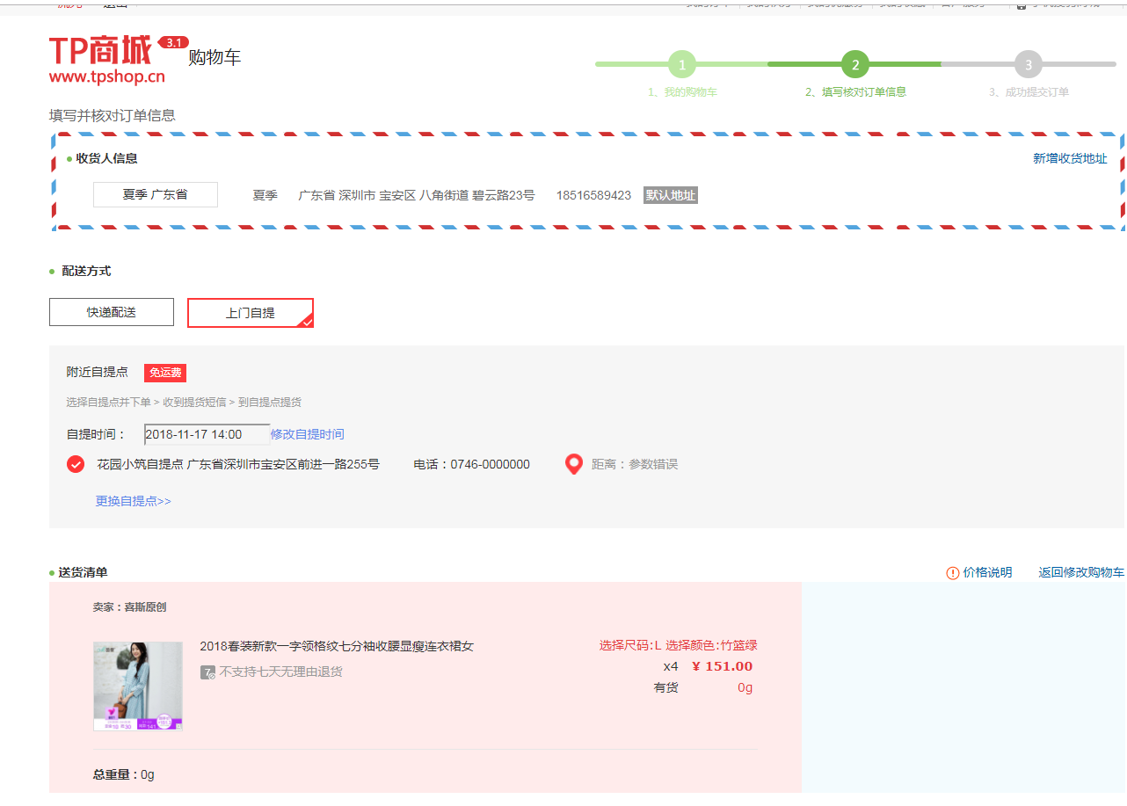
Task: Click the pickup time input field
Action: pyautogui.click(x=207, y=434)
